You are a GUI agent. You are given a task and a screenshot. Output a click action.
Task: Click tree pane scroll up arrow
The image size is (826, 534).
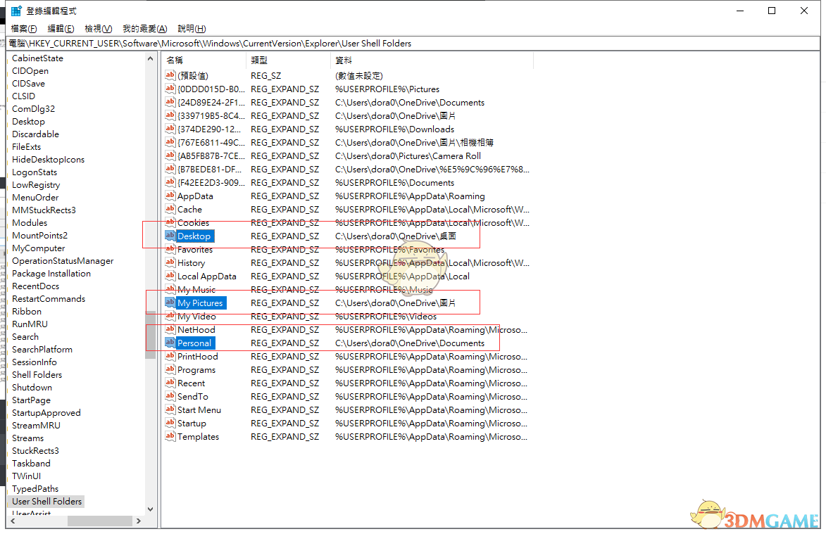pyautogui.click(x=151, y=59)
